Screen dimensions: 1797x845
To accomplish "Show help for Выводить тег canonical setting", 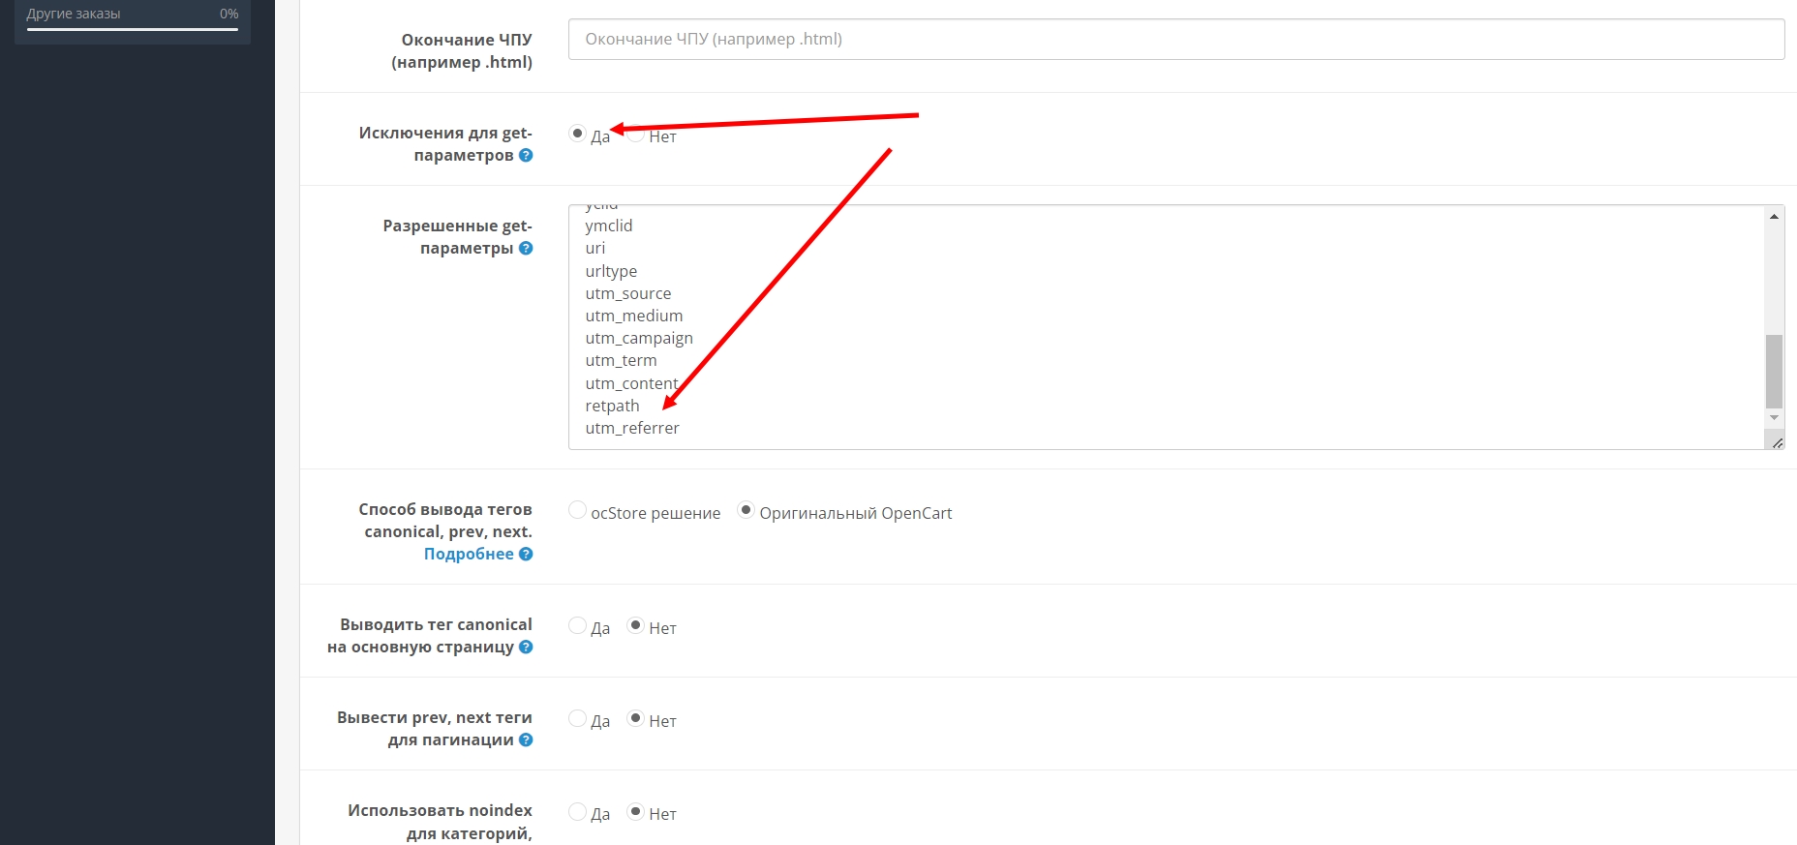I will tap(526, 648).
